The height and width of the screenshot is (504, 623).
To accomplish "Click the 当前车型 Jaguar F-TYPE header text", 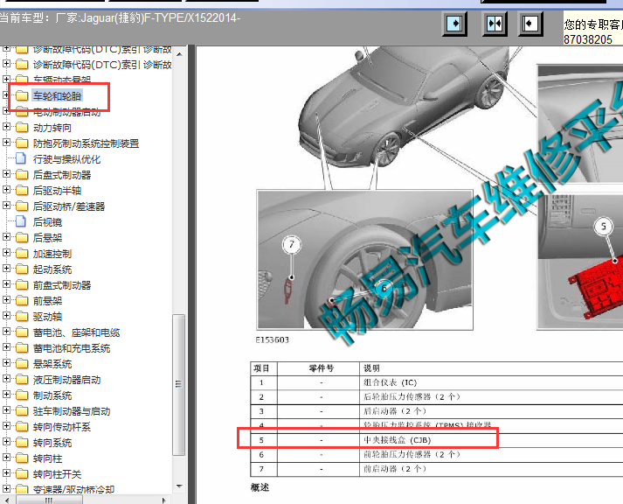I will click(x=120, y=18).
